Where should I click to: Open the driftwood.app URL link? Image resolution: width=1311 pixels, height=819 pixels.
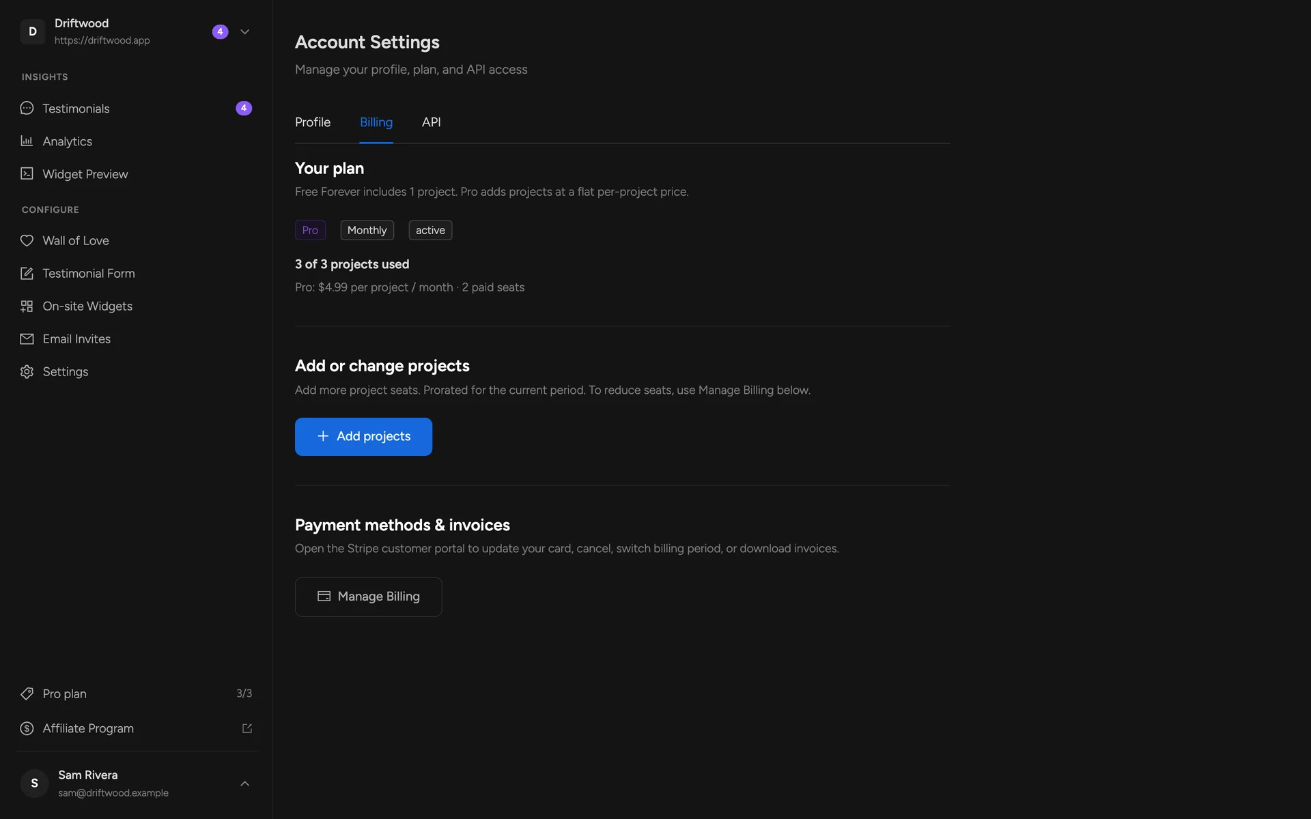[x=102, y=40]
